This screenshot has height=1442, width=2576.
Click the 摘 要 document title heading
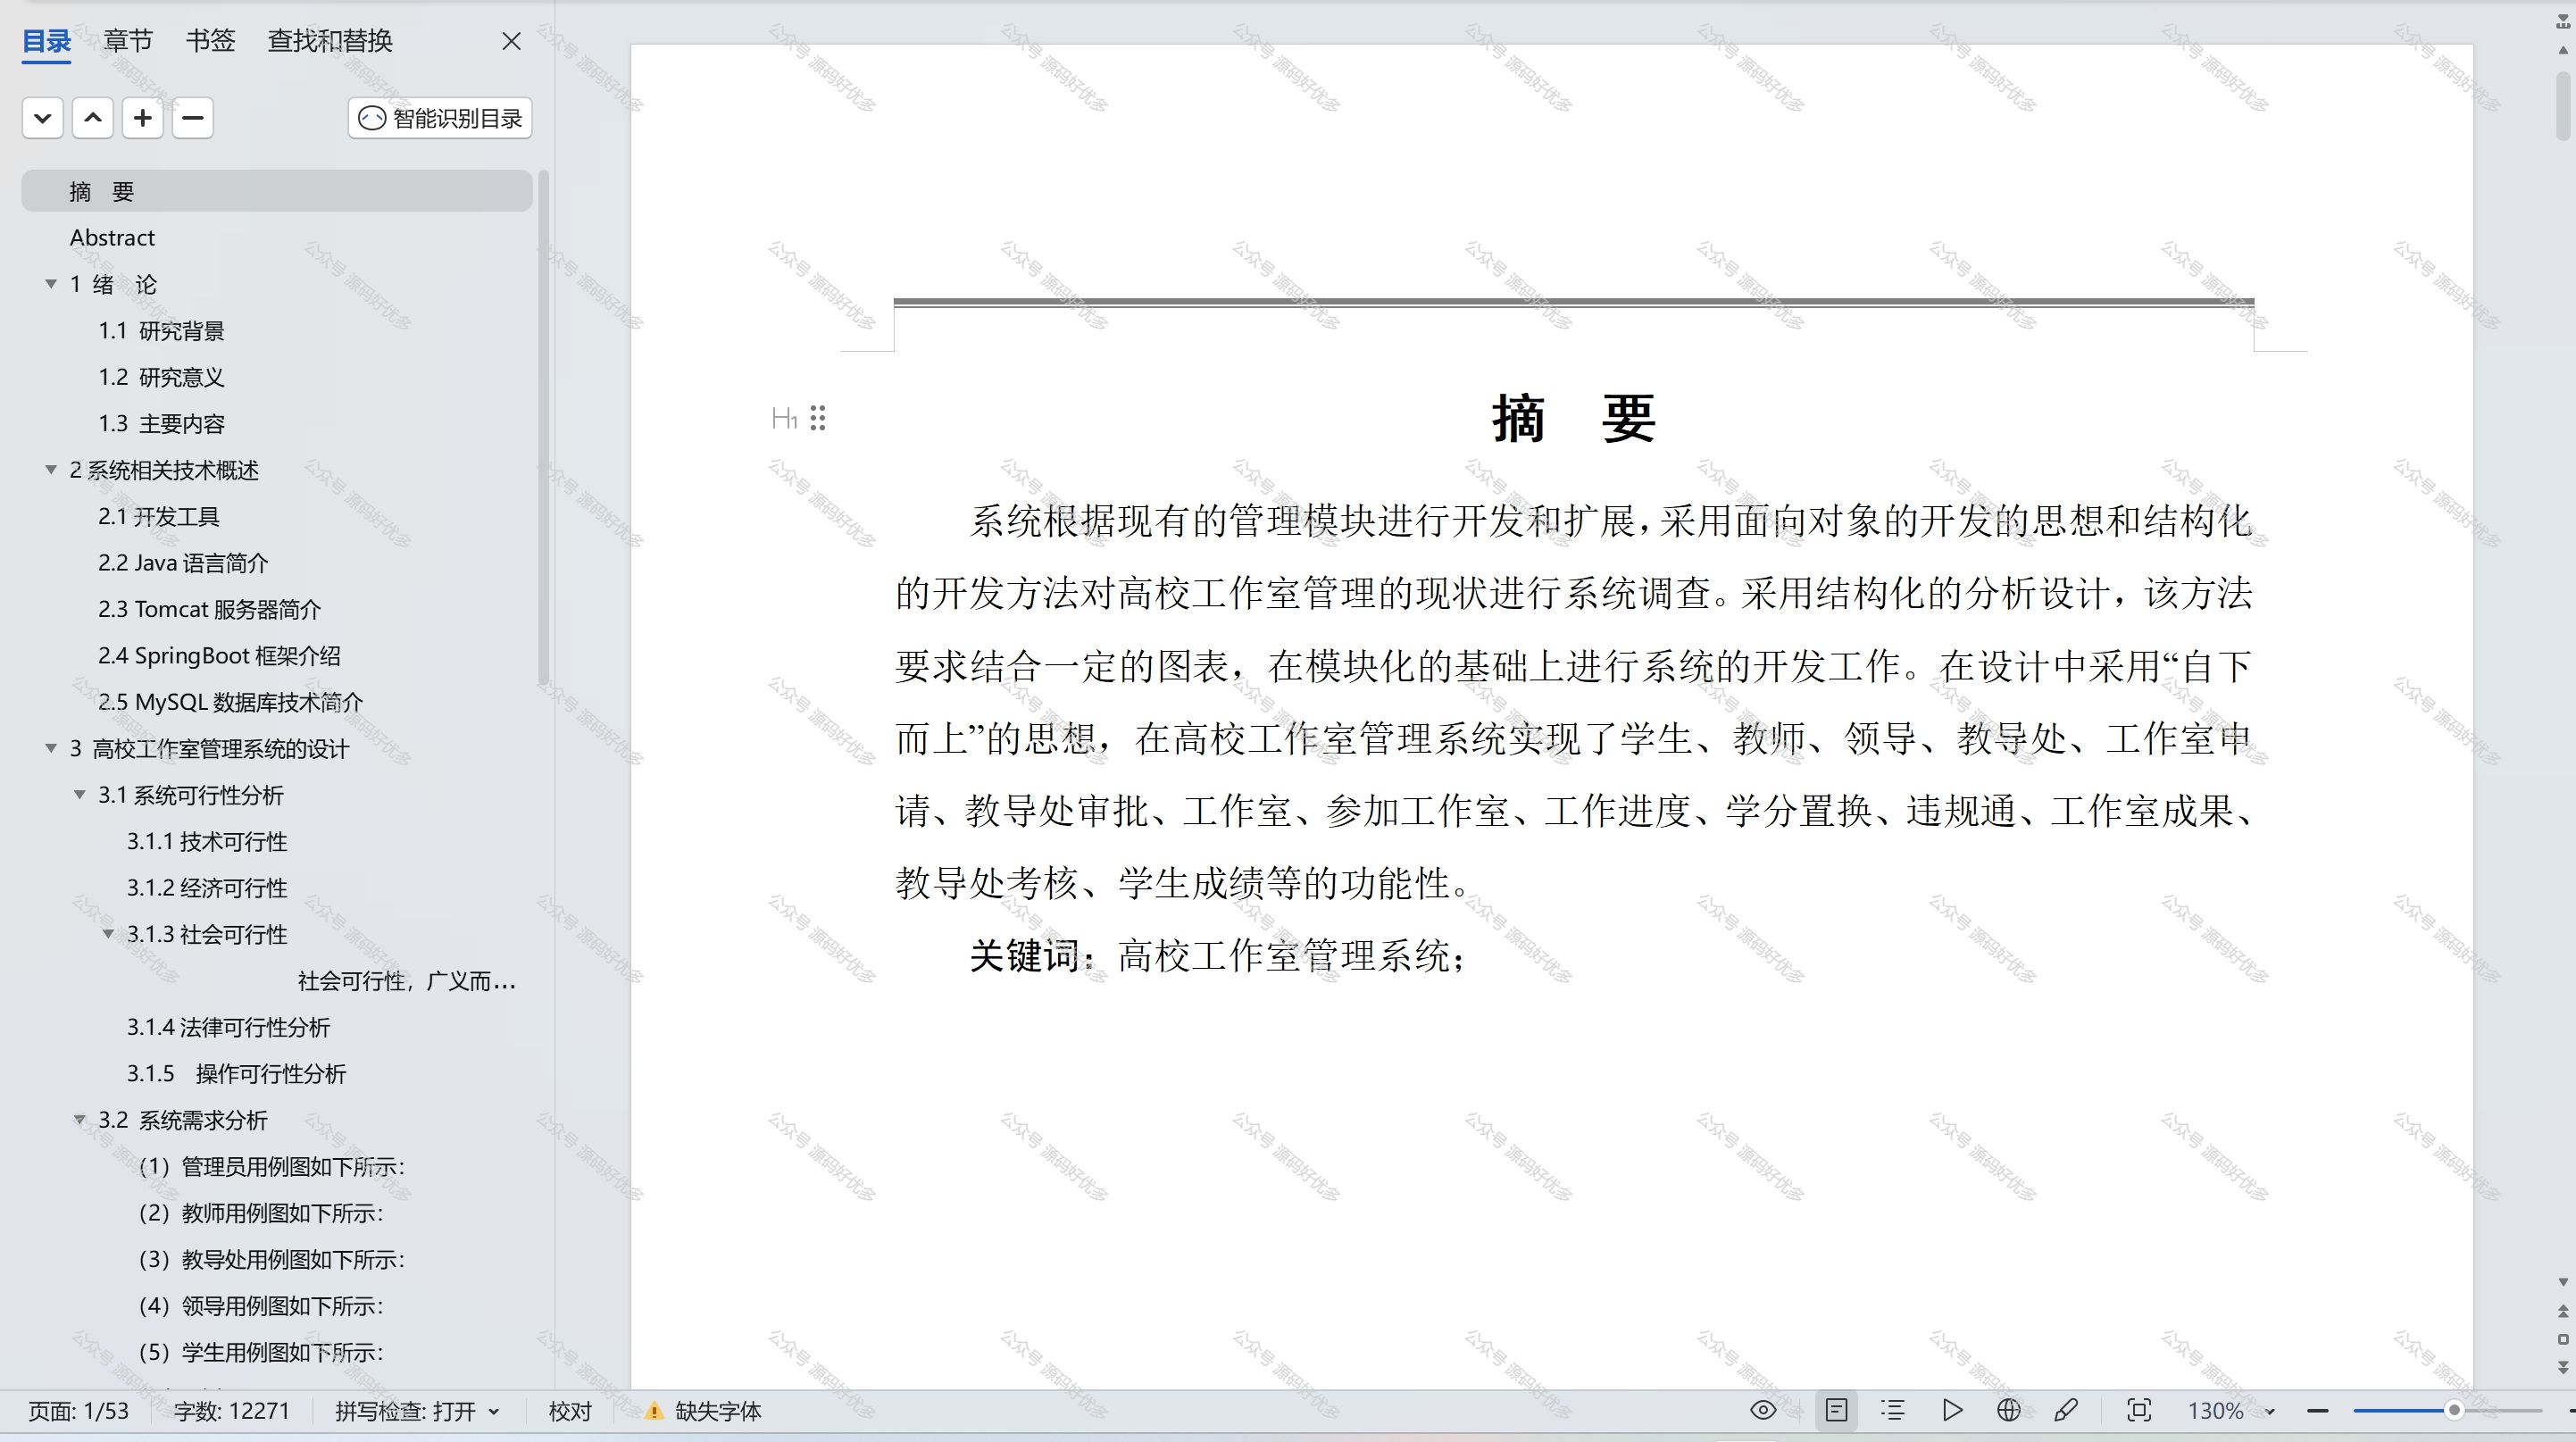tap(1574, 418)
